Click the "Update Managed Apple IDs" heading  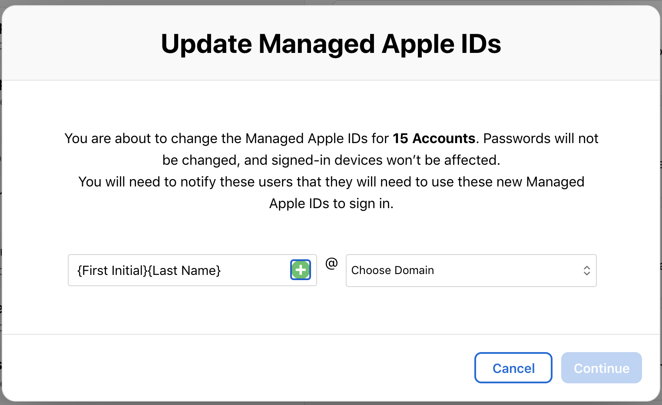(x=331, y=44)
